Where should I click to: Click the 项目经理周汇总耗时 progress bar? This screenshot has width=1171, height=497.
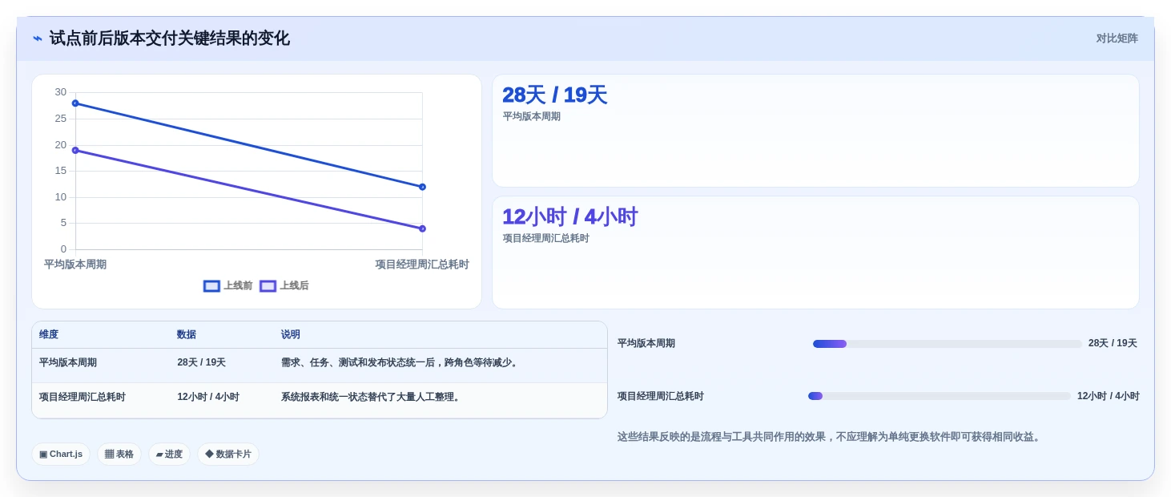tap(939, 396)
